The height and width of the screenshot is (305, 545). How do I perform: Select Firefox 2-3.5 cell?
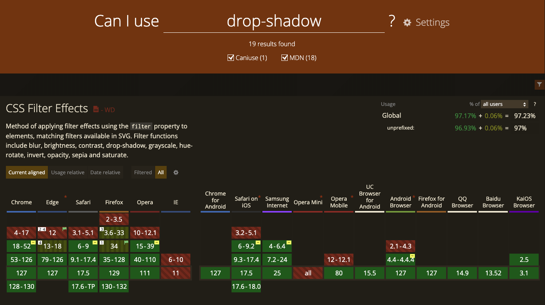tap(114, 219)
